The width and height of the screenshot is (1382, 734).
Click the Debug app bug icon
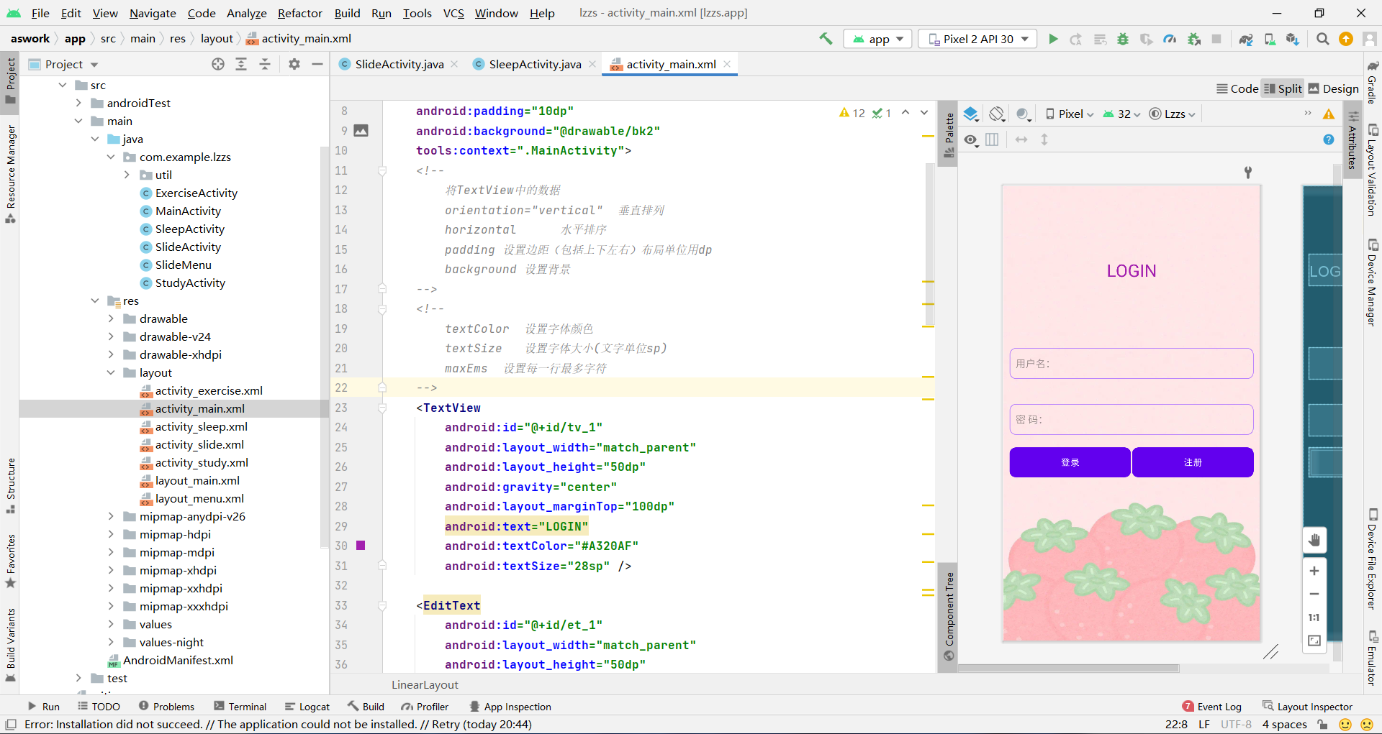[x=1123, y=39]
